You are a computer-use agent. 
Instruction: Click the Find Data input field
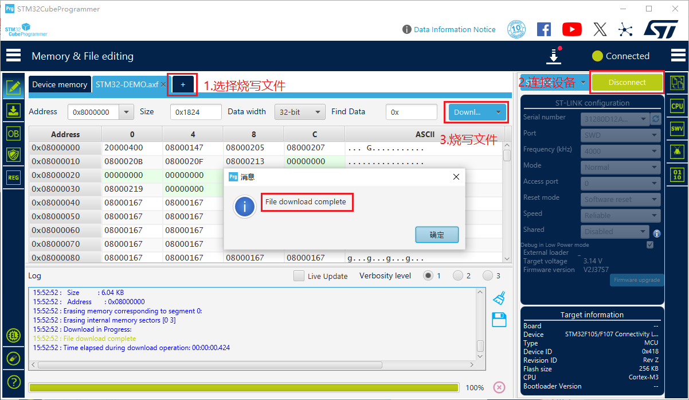point(412,112)
